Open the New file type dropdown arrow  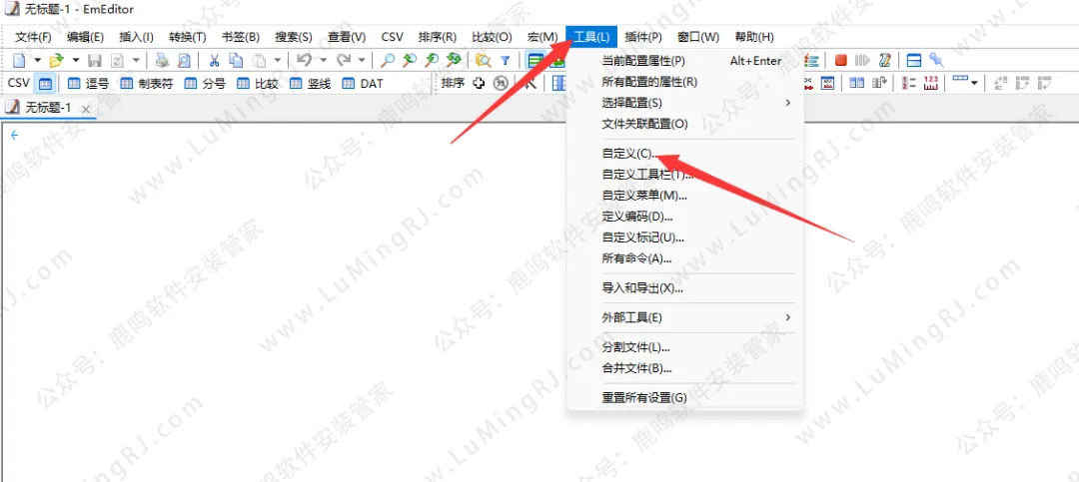tap(37, 61)
